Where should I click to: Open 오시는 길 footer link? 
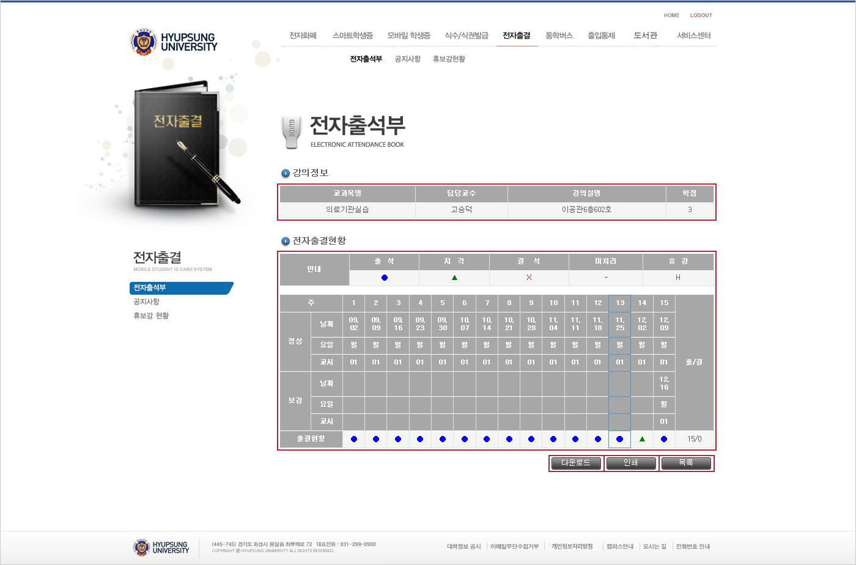(655, 547)
